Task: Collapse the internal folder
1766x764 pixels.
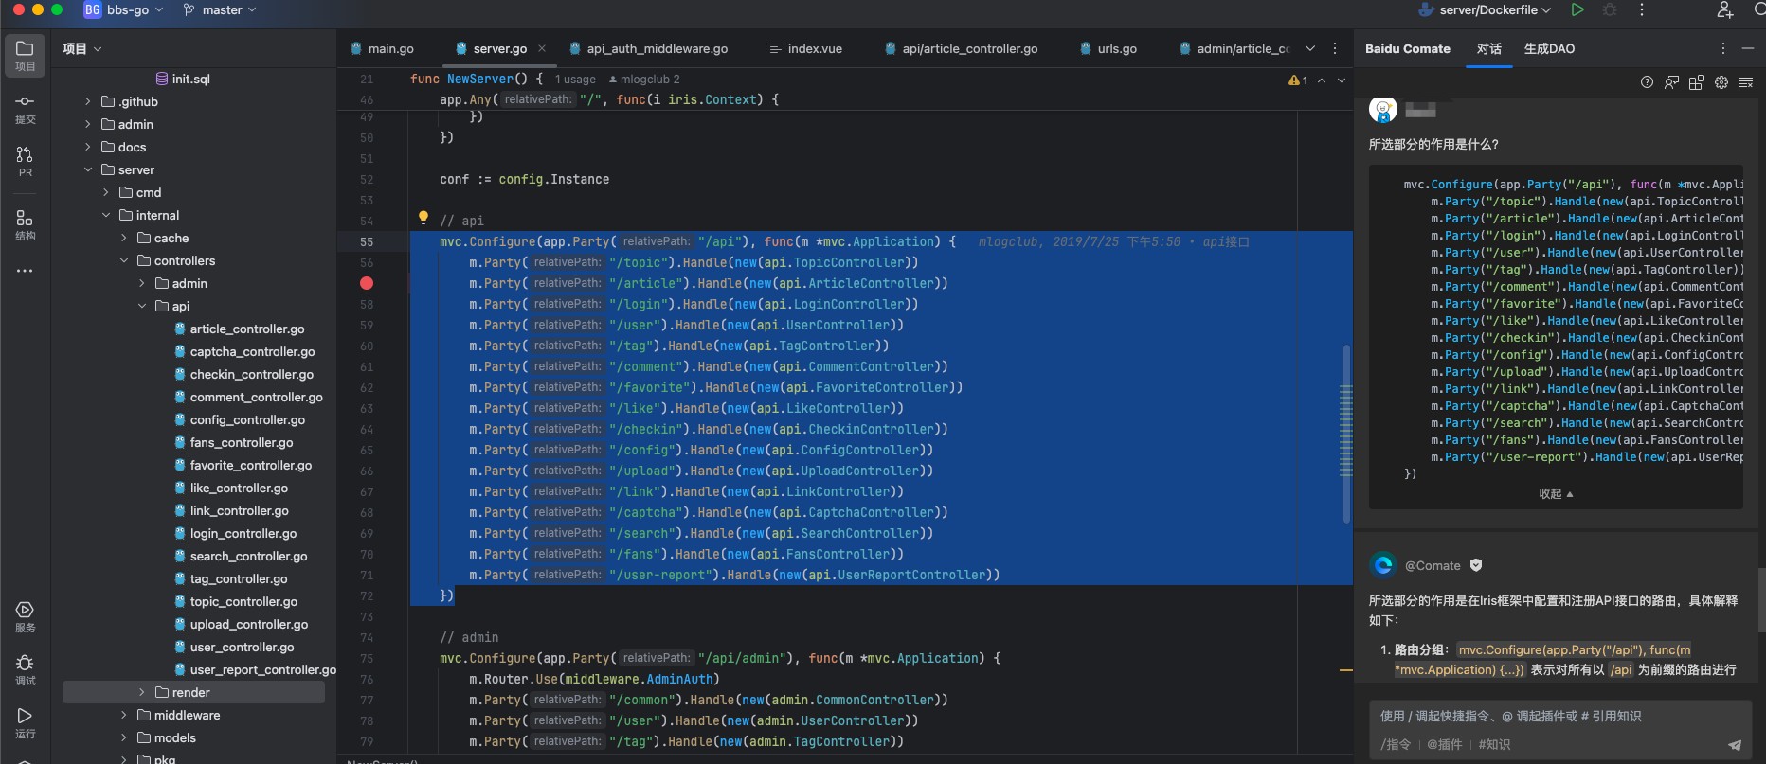Action: (x=106, y=215)
